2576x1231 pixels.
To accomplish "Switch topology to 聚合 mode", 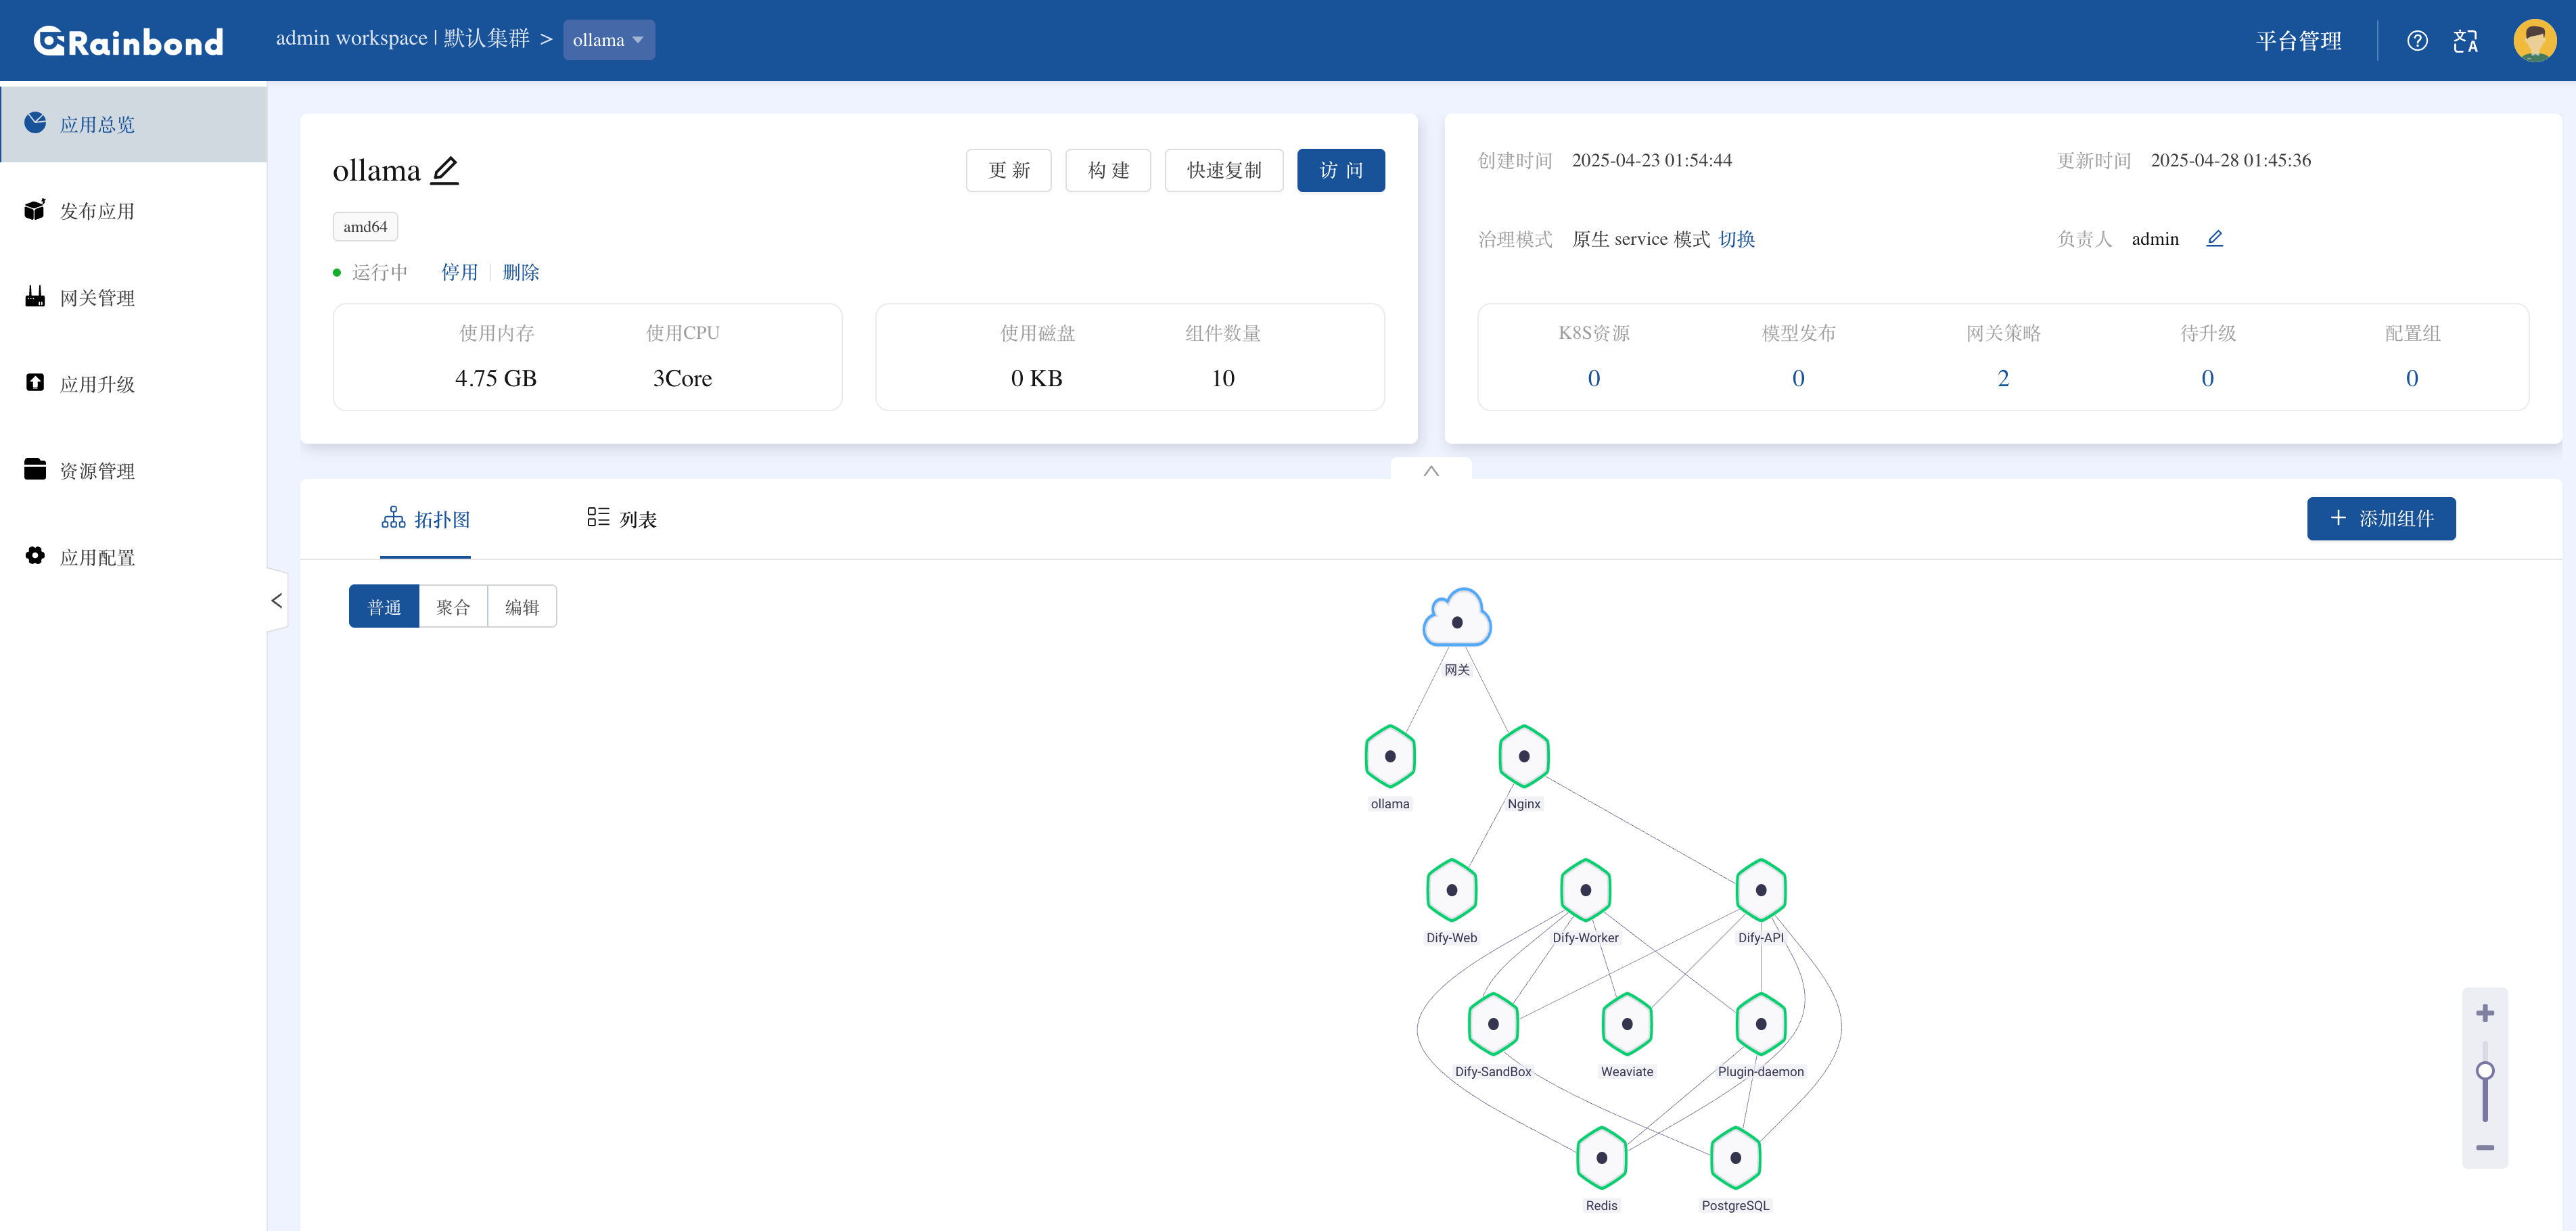I will [x=453, y=607].
